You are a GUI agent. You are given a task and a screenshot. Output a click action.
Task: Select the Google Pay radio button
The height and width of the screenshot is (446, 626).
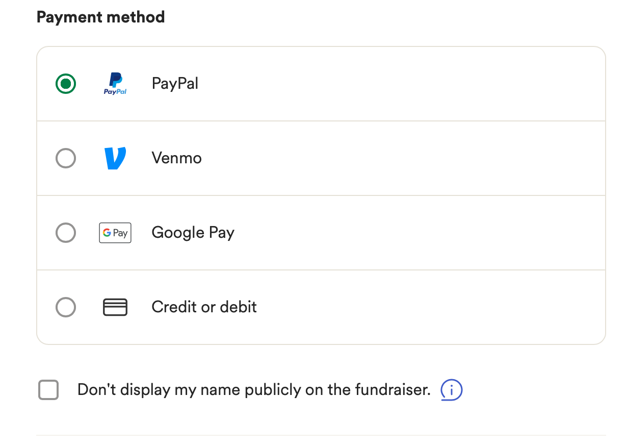[x=66, y=233]
